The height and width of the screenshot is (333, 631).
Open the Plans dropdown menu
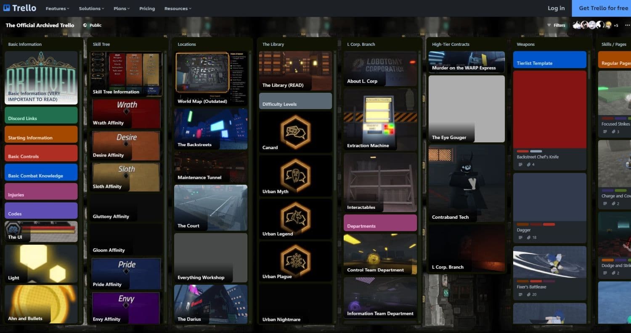click(x=122, y=8)
